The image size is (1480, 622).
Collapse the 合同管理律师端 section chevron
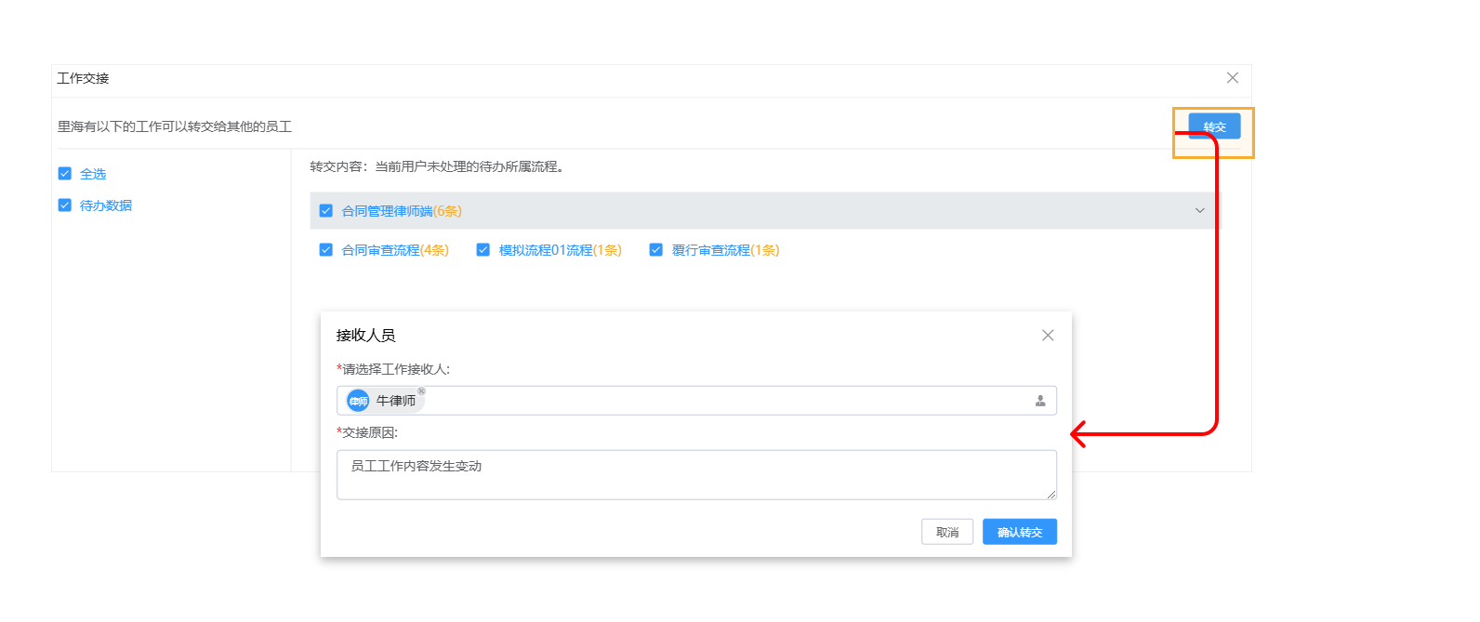coord(1199,211)
